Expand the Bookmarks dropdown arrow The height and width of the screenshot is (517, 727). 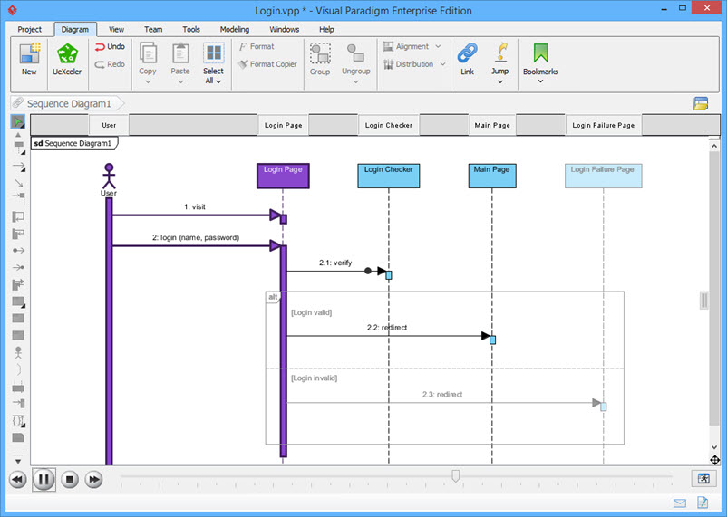[x=540, y=81]
